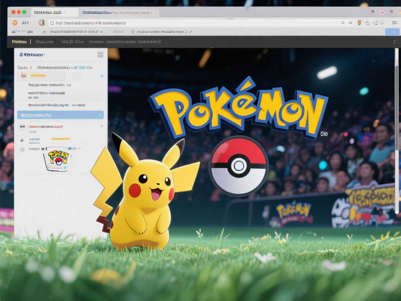Open the Pokémon logo thumbnail in the side panel
401x301 pixels.
(x=58, y=159)
